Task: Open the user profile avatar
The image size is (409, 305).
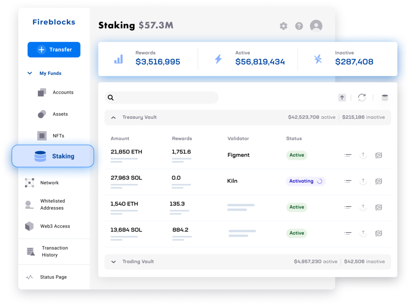Action: click(x=316, y=26)
